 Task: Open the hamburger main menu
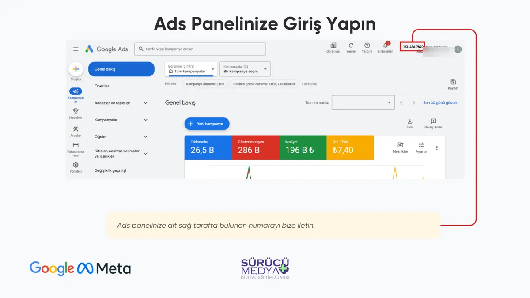(76, 49)
